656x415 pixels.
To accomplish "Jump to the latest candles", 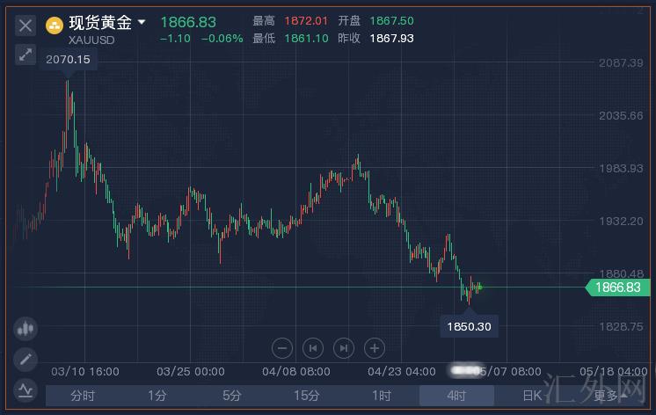I will point(344,347).
